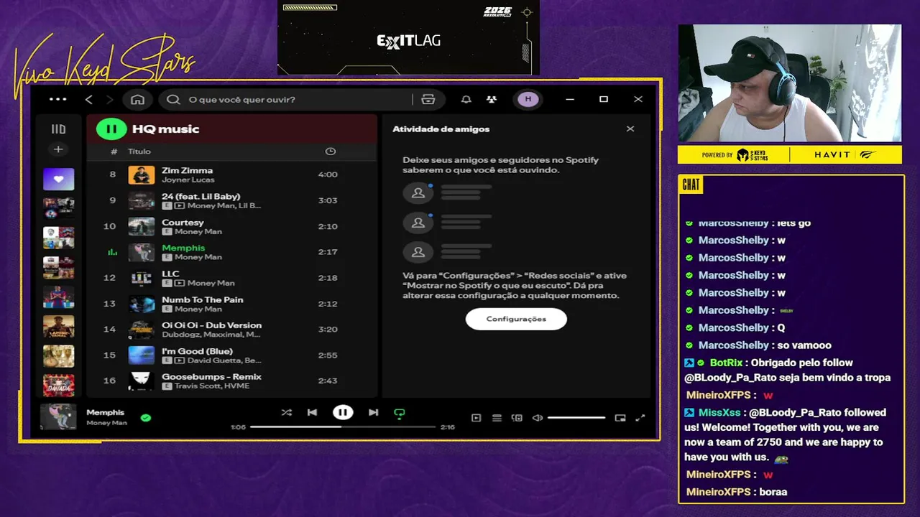Click the explicit 'E' badge on Numb To The Pain
This screenshot has width=920, height=517.
[167, 309]
